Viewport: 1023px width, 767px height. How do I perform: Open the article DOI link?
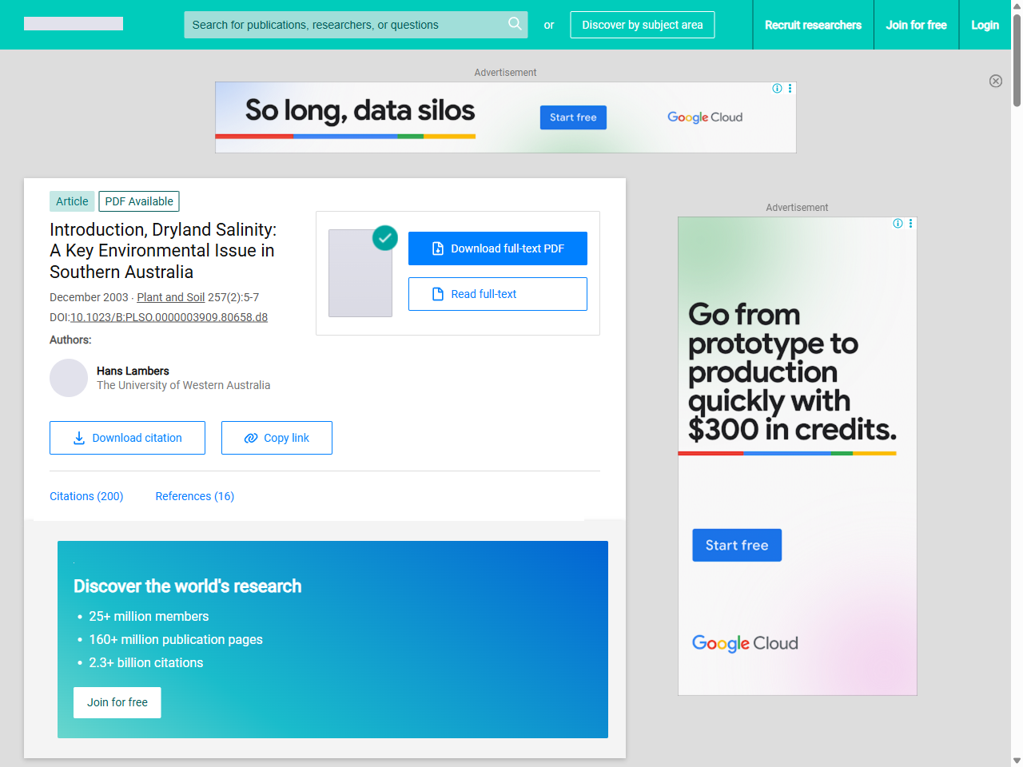[169, 317]
